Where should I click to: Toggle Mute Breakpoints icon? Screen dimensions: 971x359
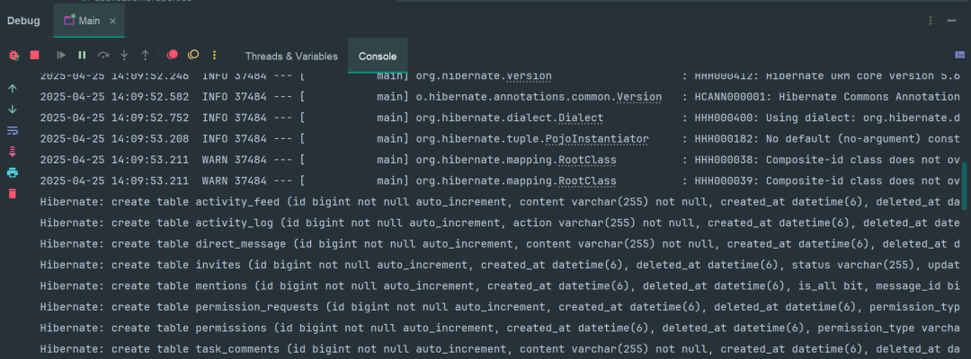193,55
